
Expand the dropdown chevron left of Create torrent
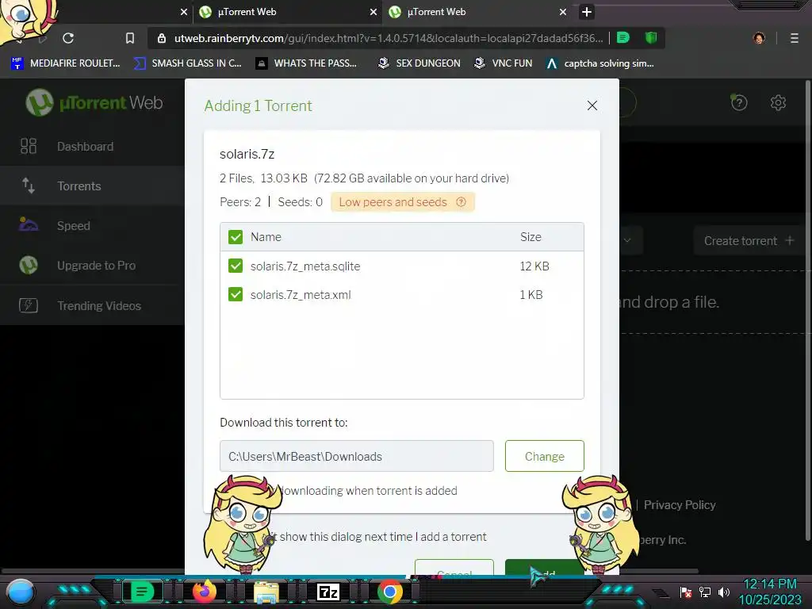(627, 240)
